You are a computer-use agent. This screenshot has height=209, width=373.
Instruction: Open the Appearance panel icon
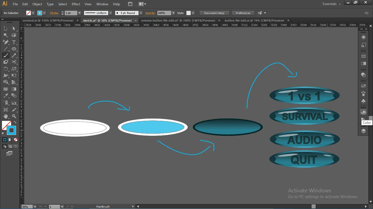[x=363, y=37]
